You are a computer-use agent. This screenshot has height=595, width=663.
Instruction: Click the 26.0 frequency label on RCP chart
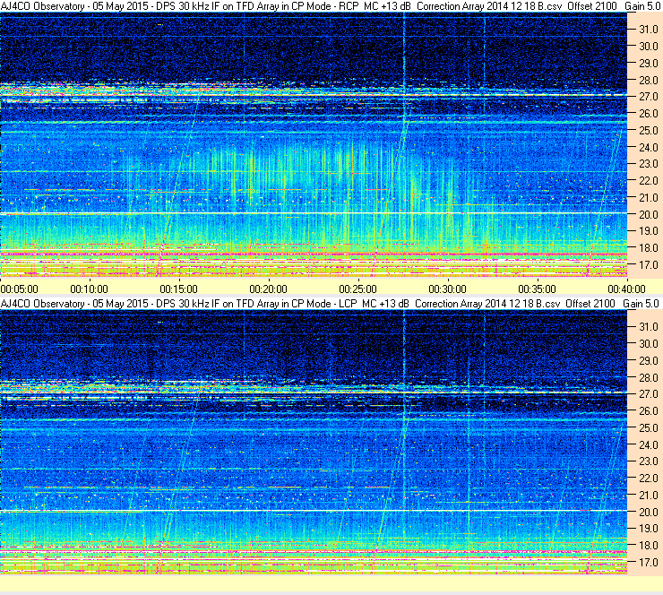pyautogui.click(x=649, y=113)
